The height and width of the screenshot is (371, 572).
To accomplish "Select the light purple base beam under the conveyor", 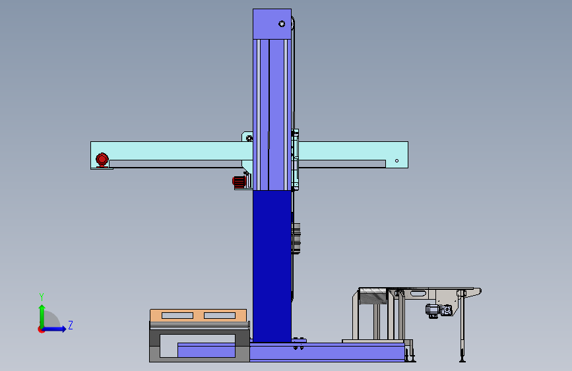I will [x=327, y=352].
